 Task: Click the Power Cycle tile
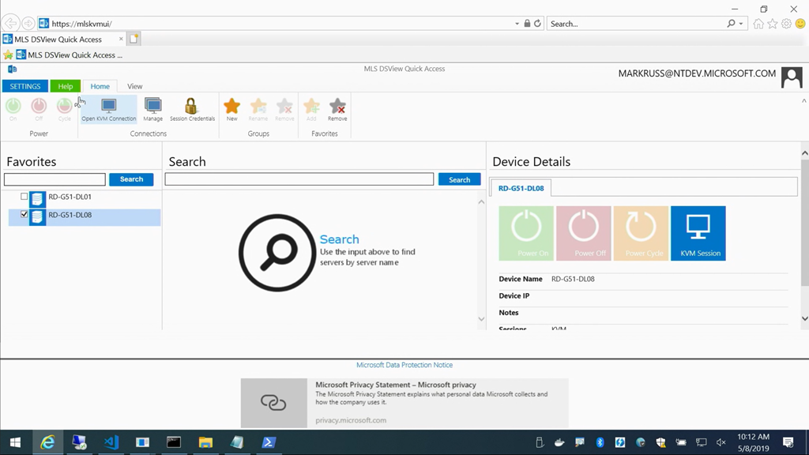pos(641,233)
